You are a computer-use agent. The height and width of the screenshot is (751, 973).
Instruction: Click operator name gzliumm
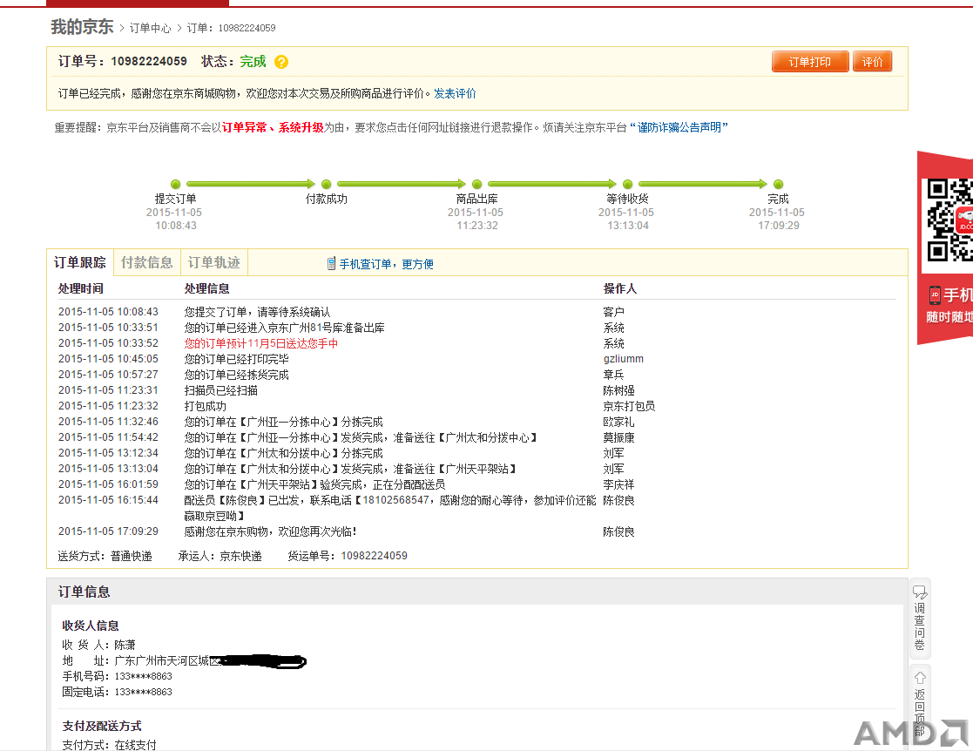[624, 359]
